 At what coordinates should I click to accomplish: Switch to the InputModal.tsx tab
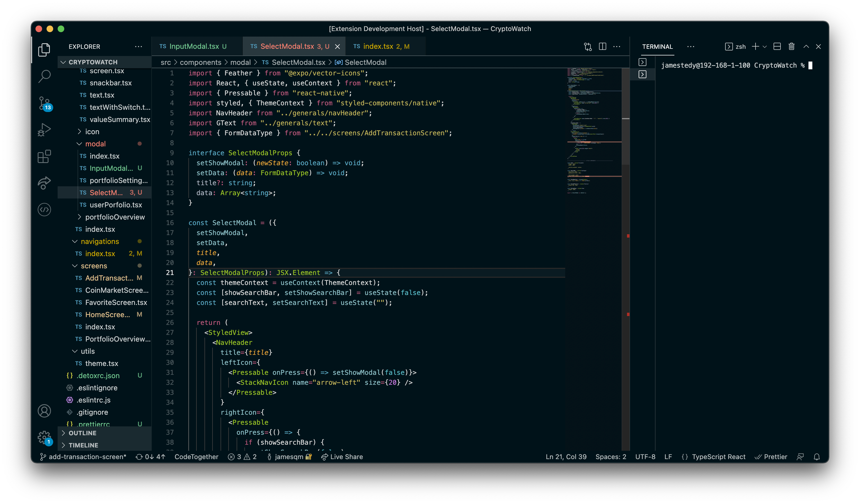point(196,47)
